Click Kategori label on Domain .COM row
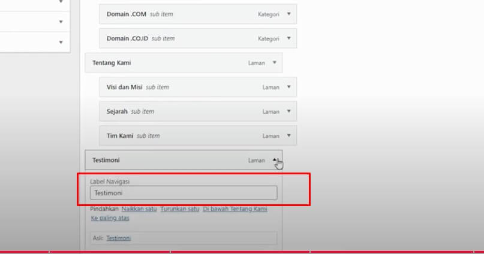Image resolution: width=484 pixels, height=254 pixels. tap(269, 14)
